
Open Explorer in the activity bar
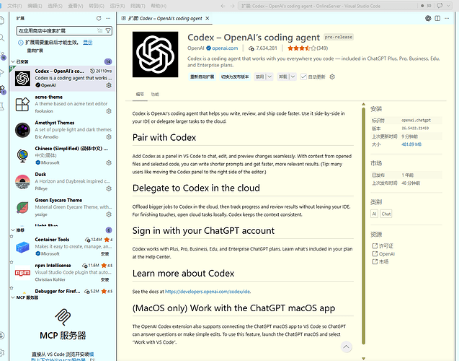click(x=2, y=20)
